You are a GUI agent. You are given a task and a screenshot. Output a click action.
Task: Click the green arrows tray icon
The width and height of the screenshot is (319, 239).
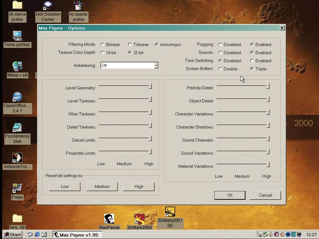pos(265,235)
